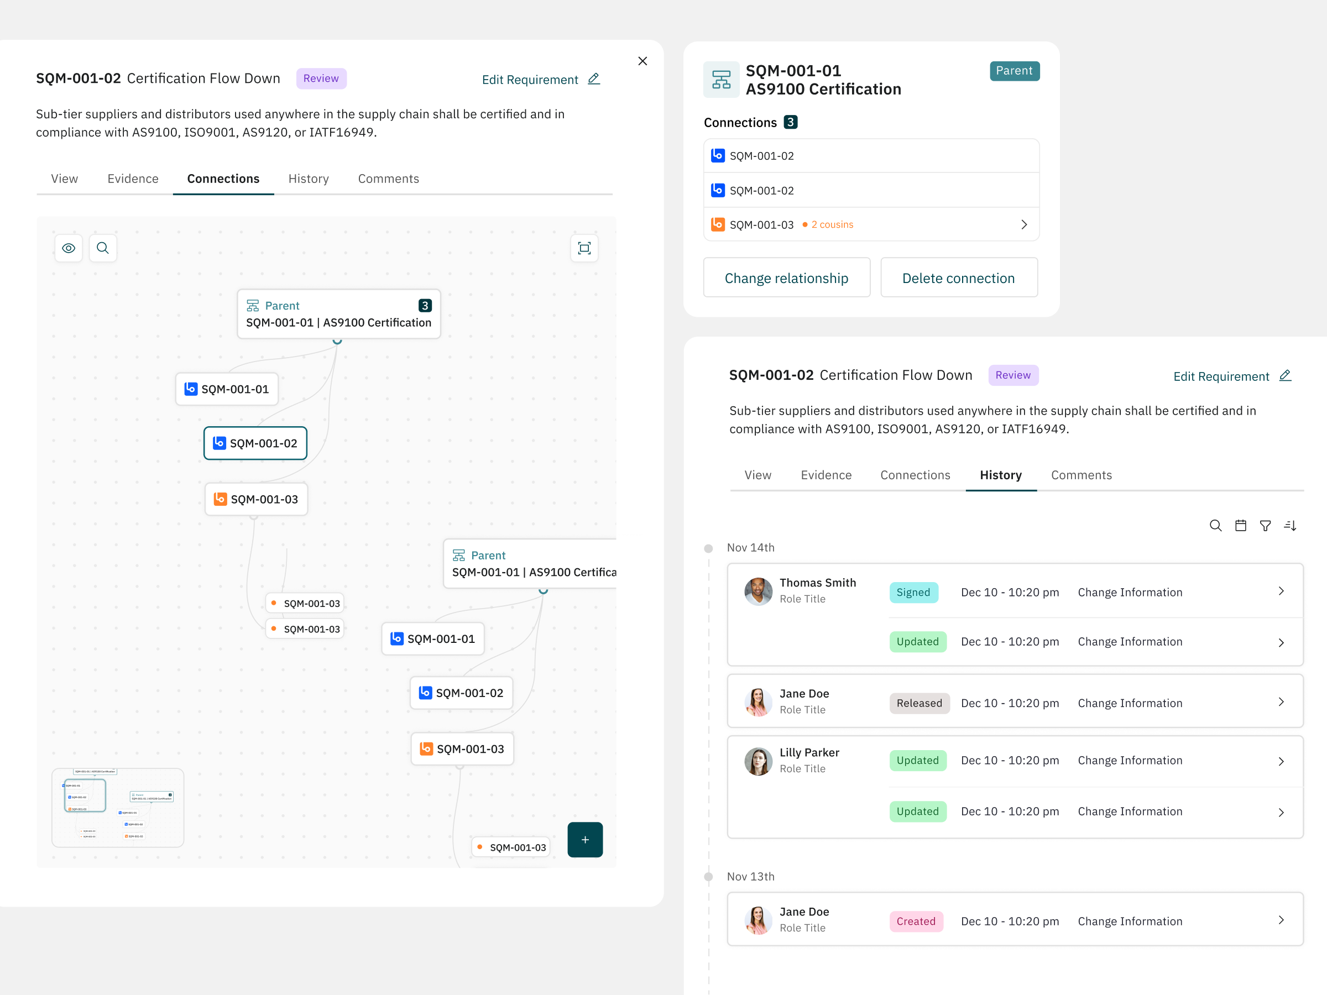Select Connections tab in left panel

click(x=223, y=179)
